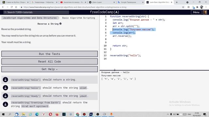
Task: Click the freeCodeCamp logo
Action: coord(104,12)
